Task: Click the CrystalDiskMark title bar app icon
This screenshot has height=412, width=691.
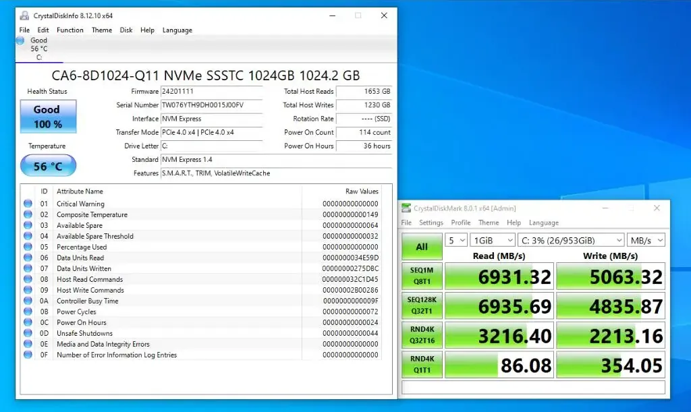Action: point(406,208)
